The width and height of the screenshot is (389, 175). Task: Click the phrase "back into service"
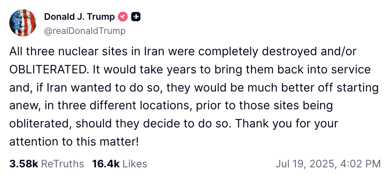pyautogui.click(x=328, y=69)
